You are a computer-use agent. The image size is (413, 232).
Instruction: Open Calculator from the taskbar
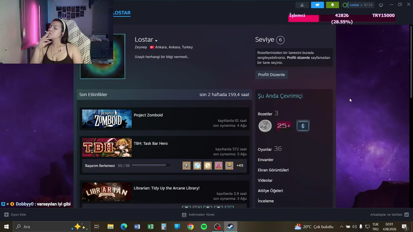pyautogui.click(x=164, y=227)
